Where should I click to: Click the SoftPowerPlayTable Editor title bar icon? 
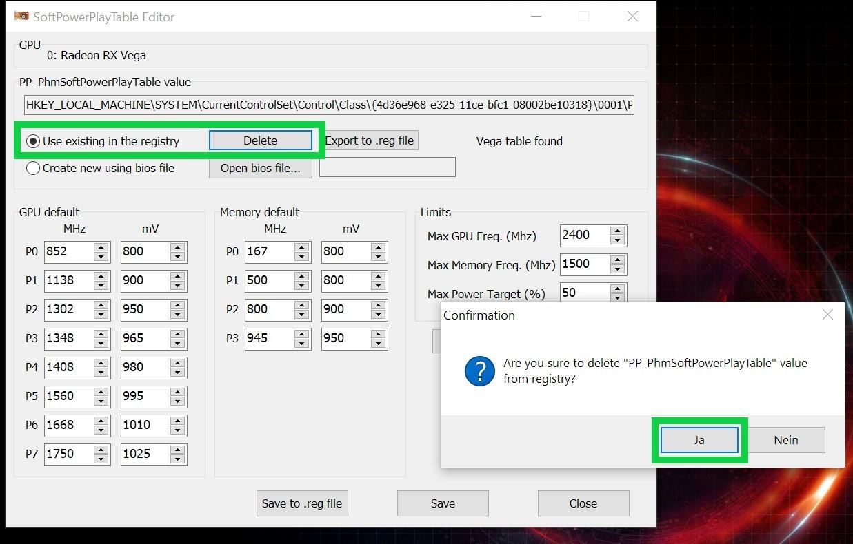pyautogui.click(x=21, y=16)
